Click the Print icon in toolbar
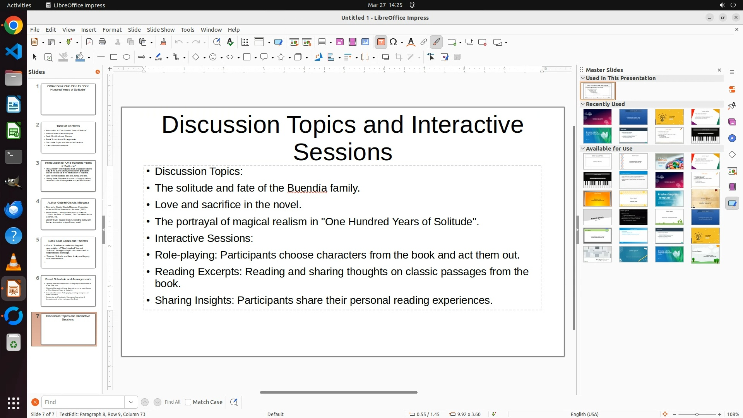Image resolution: width=743 pixels, height=418 pixels. point(102,42)
